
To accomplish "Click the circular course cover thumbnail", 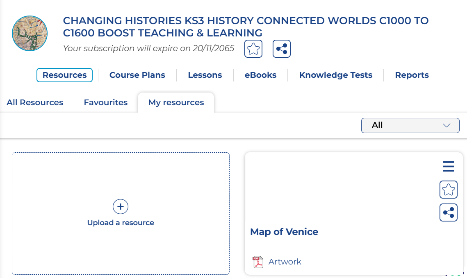I will click(30, 34).
